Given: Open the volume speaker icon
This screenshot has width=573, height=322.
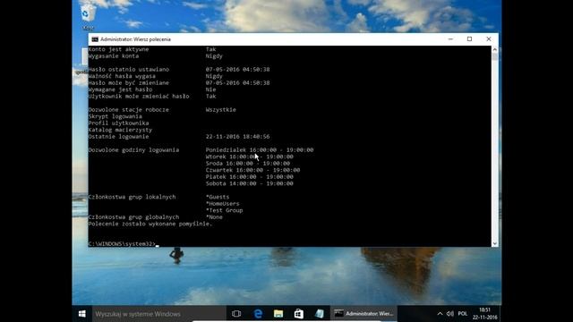Looking at the screenshot, I should (450, 314).
